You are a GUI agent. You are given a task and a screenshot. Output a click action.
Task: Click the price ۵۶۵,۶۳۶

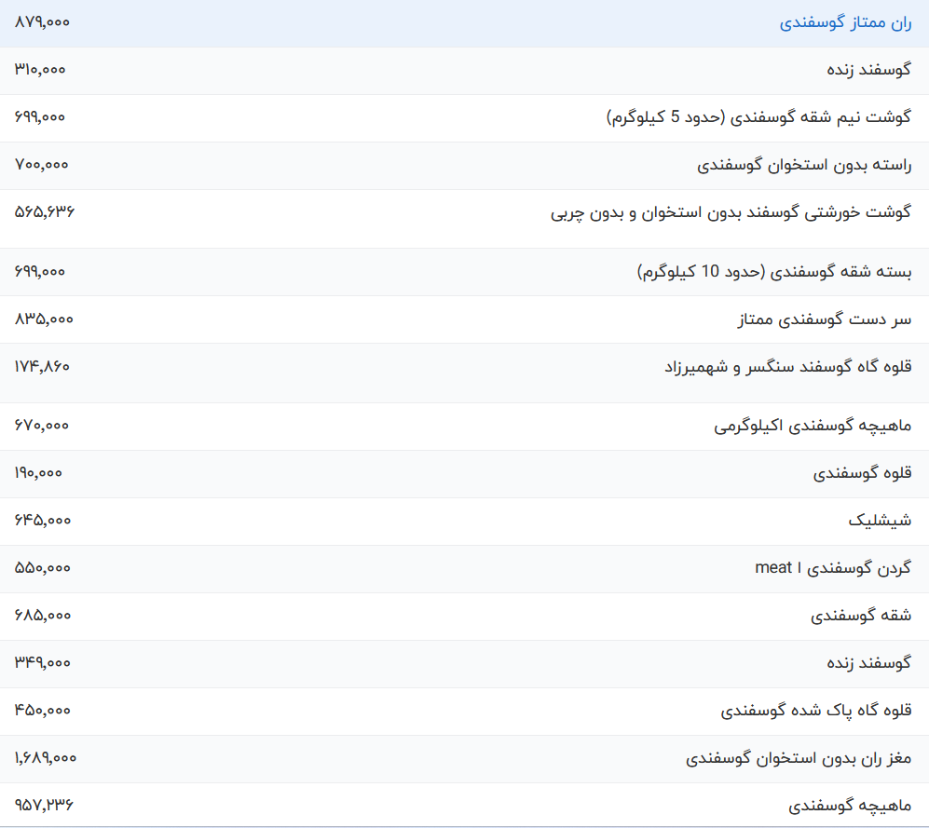point(45,211)
